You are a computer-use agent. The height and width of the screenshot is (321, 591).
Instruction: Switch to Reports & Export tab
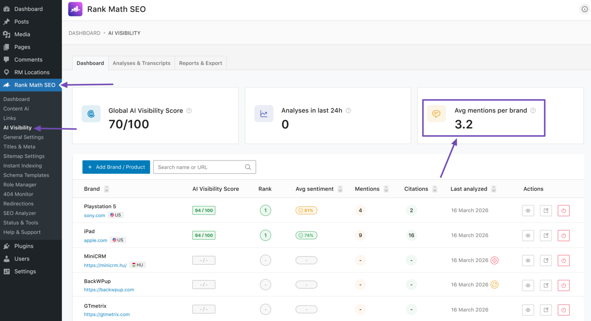(x=201, y=63)
